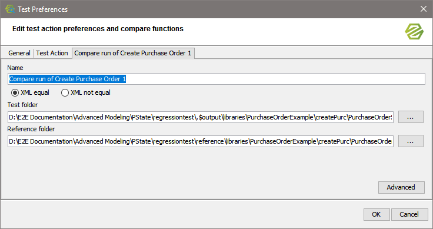
Task: Open the Advanced settings
Action: [x=401, y=187]
